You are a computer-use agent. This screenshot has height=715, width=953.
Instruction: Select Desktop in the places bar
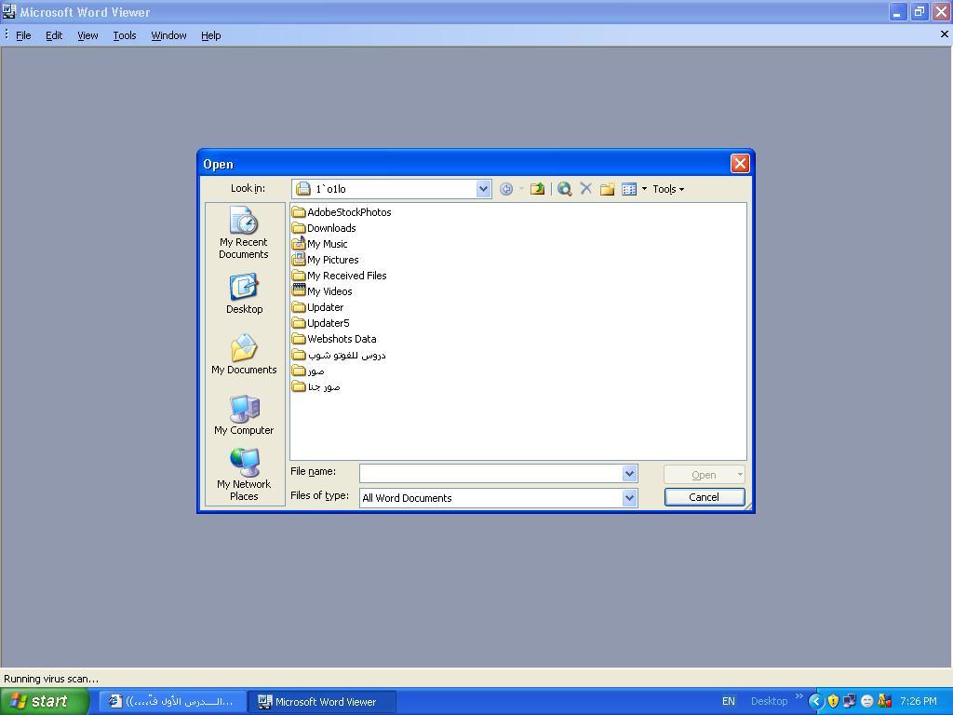click(245, 294)
